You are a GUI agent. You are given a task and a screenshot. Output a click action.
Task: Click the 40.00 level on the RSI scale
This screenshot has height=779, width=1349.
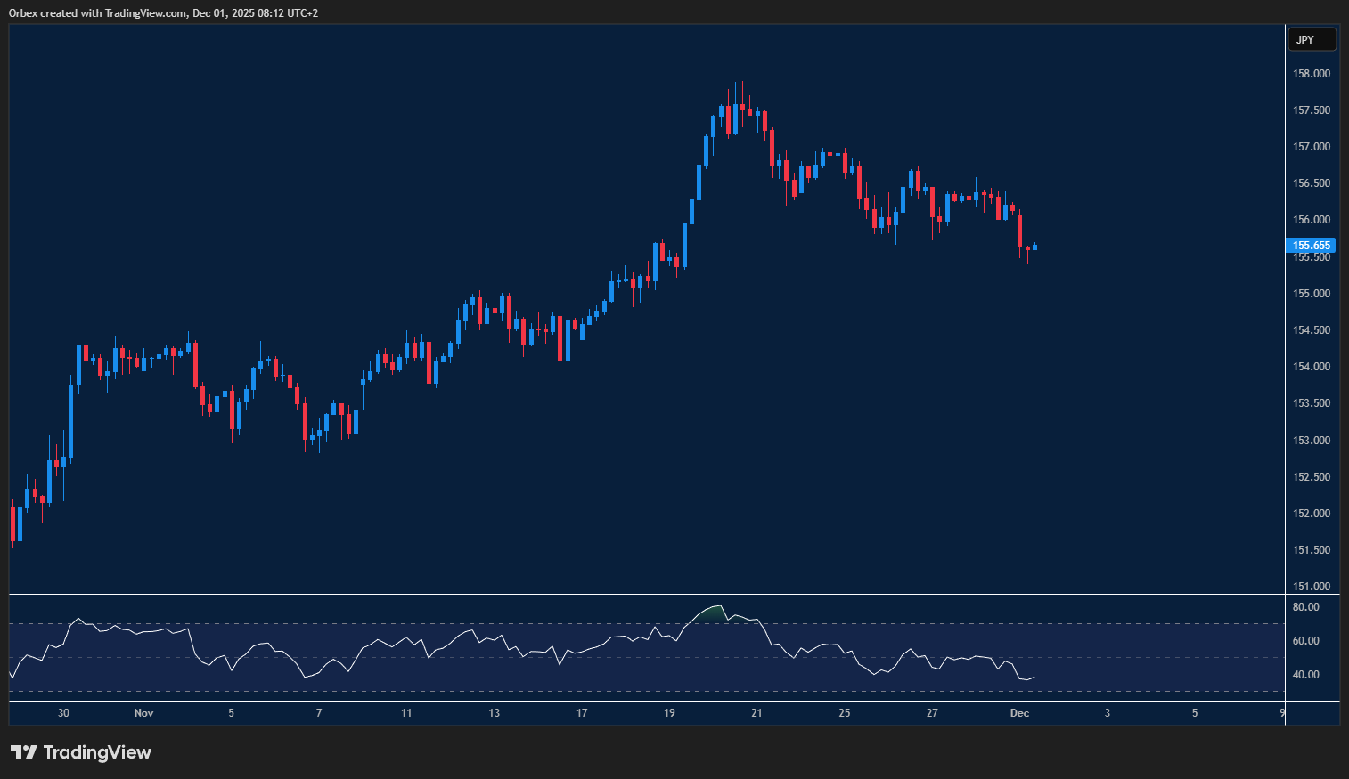(x=1307, y=674)
